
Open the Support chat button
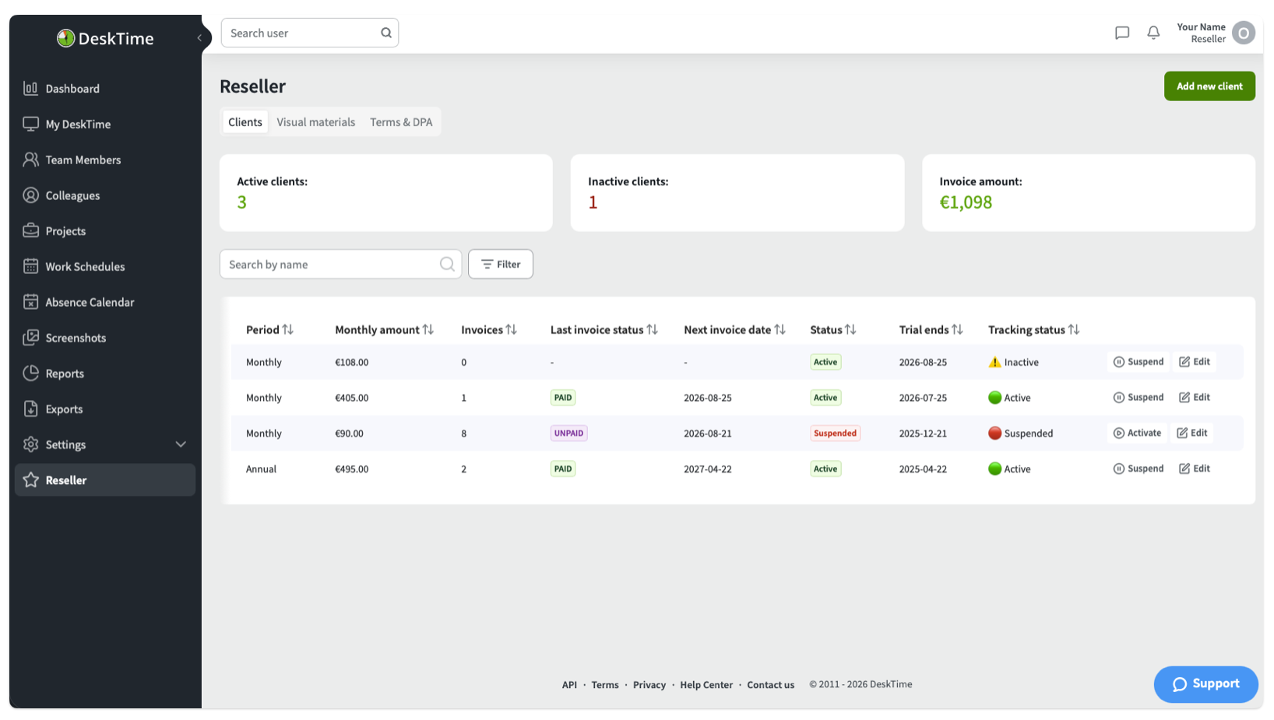tap(1205, 684)
